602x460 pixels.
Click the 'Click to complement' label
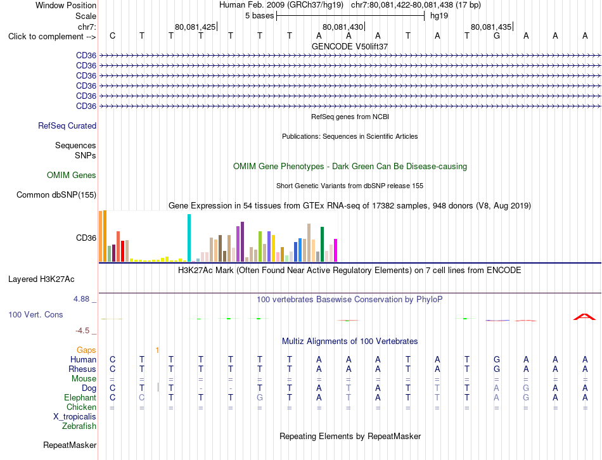click(x=52, y=37)
